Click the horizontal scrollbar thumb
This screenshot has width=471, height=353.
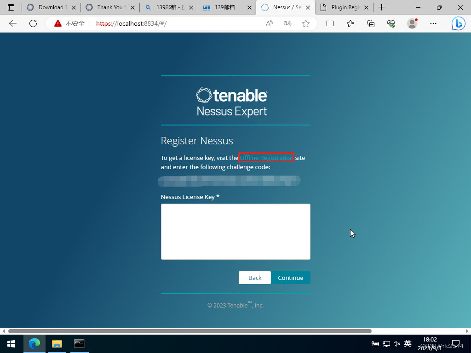[x=190, y=331]
